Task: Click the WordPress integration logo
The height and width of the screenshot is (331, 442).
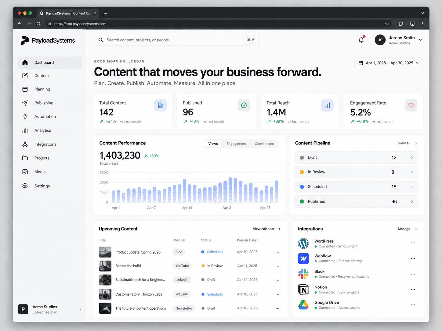Action: [303, 244]
